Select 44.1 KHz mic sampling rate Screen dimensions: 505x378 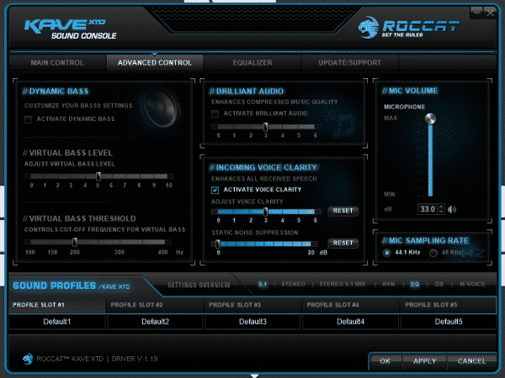click(x=386, y=253)
